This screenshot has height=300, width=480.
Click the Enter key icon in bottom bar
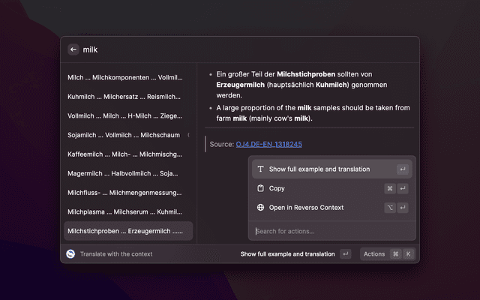[345, 254]
